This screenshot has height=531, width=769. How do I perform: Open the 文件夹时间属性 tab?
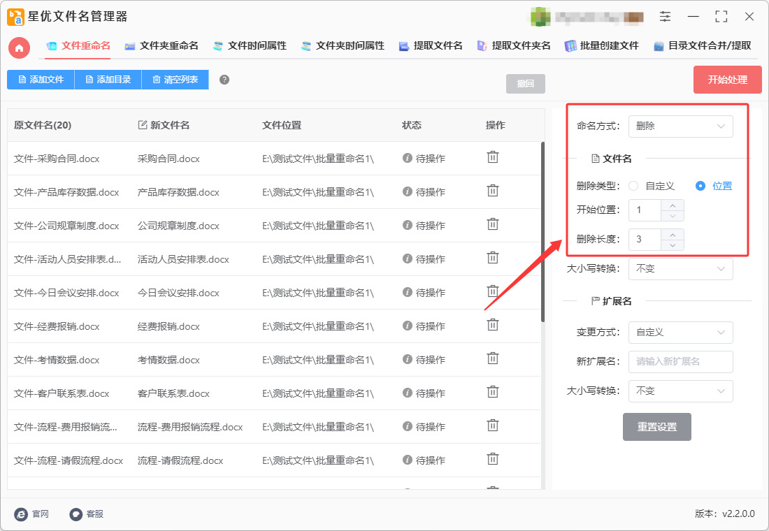343,46
